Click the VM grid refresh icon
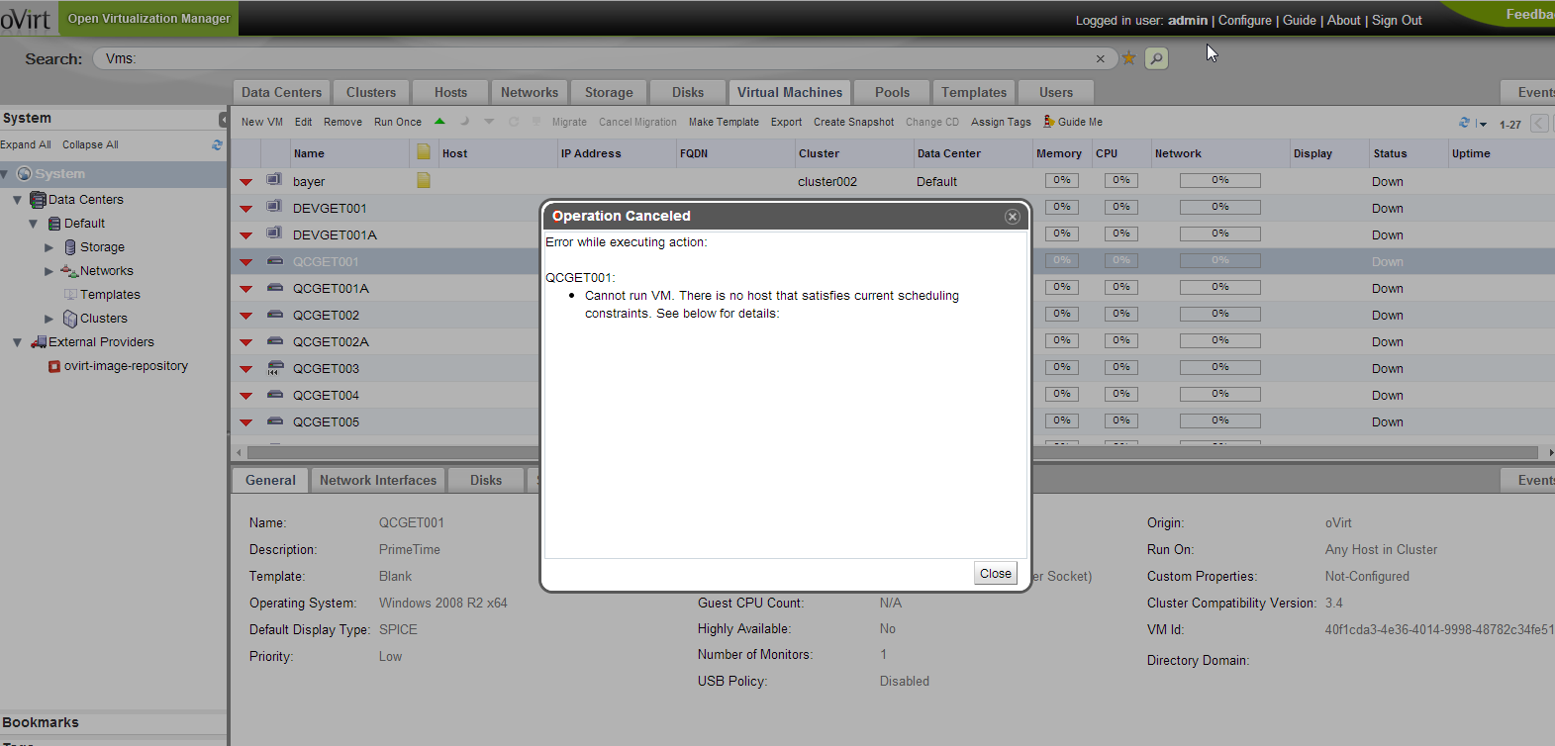1555x746 pixels. (1464, 123)
